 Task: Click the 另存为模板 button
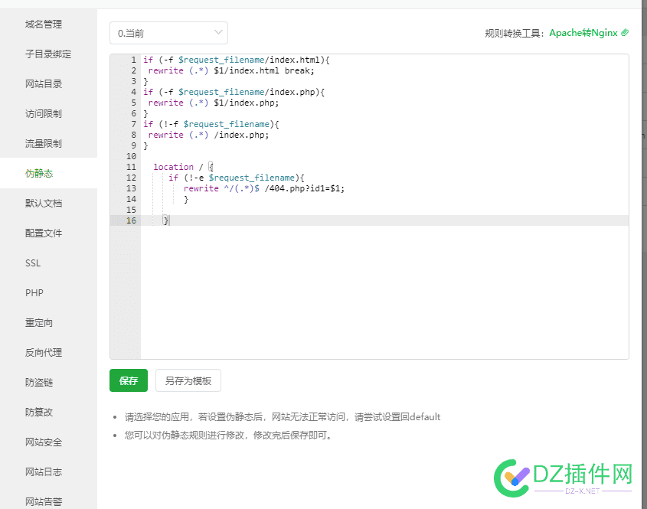188,380
